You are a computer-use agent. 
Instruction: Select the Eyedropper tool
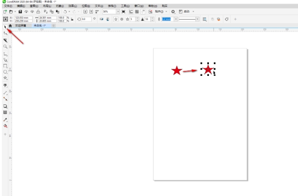click(5, 120)
